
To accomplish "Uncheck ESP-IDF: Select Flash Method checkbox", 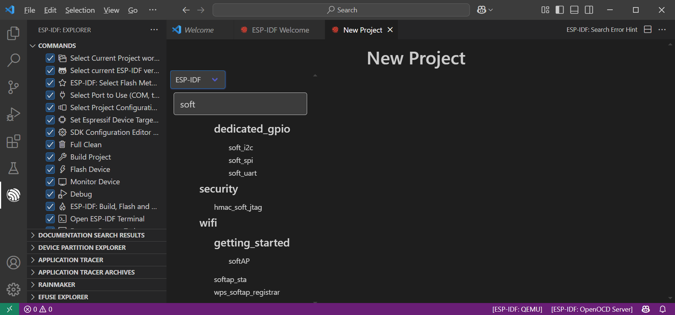I will coord(50,83).
